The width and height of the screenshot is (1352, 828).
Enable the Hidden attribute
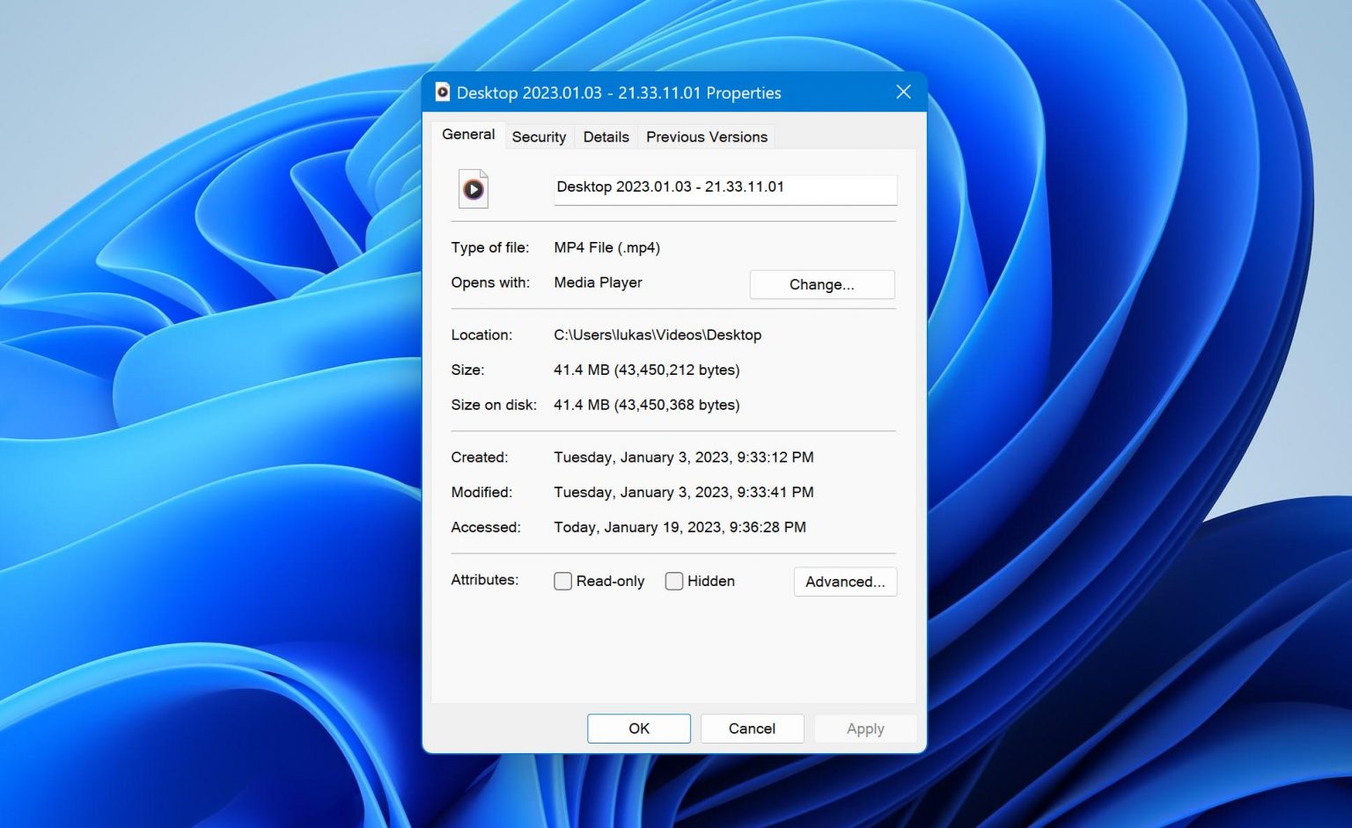click(x=674, y=581)
